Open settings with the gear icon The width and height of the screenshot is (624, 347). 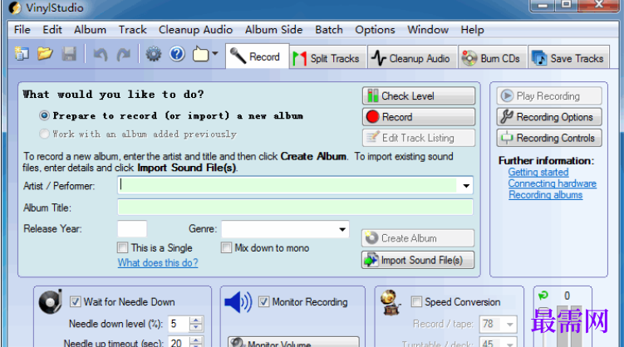click(153, 54)
